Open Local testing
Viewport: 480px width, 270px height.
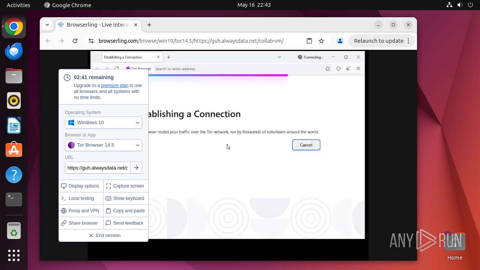click(x=81, y=198)
